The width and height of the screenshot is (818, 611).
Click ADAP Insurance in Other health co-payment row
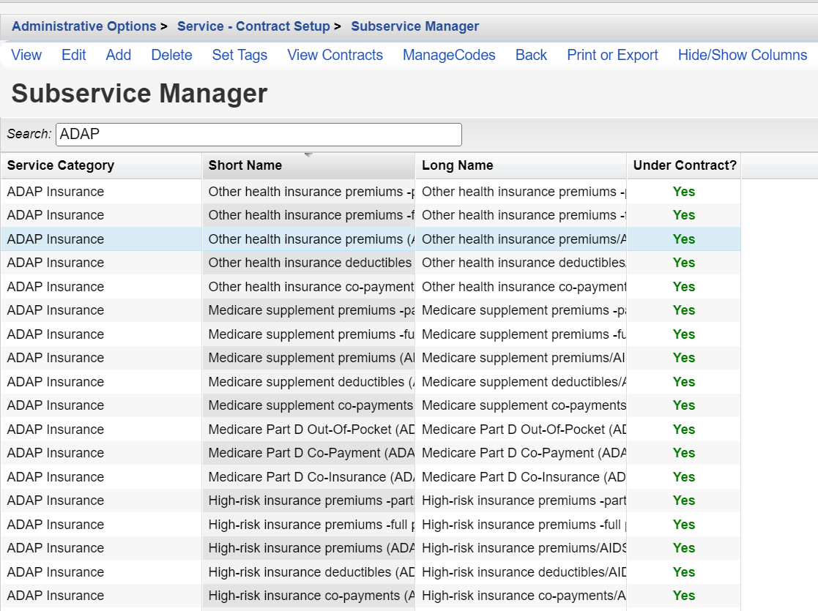tap(56, 287)
